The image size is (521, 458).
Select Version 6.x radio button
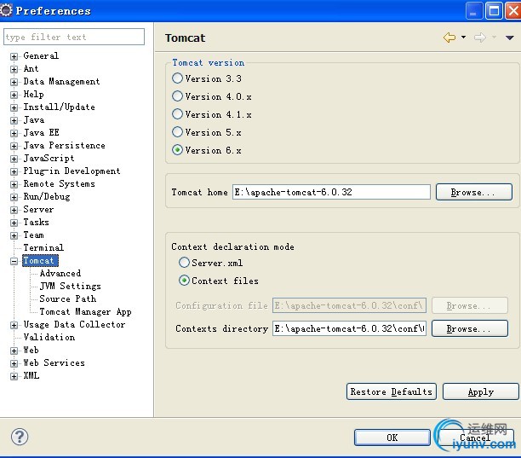(177, 150)
